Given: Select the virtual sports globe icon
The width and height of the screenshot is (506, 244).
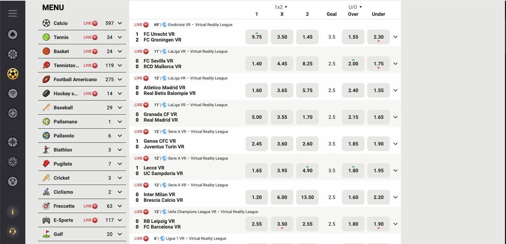Looking at the screenshot, I should [x=13, y=113].
